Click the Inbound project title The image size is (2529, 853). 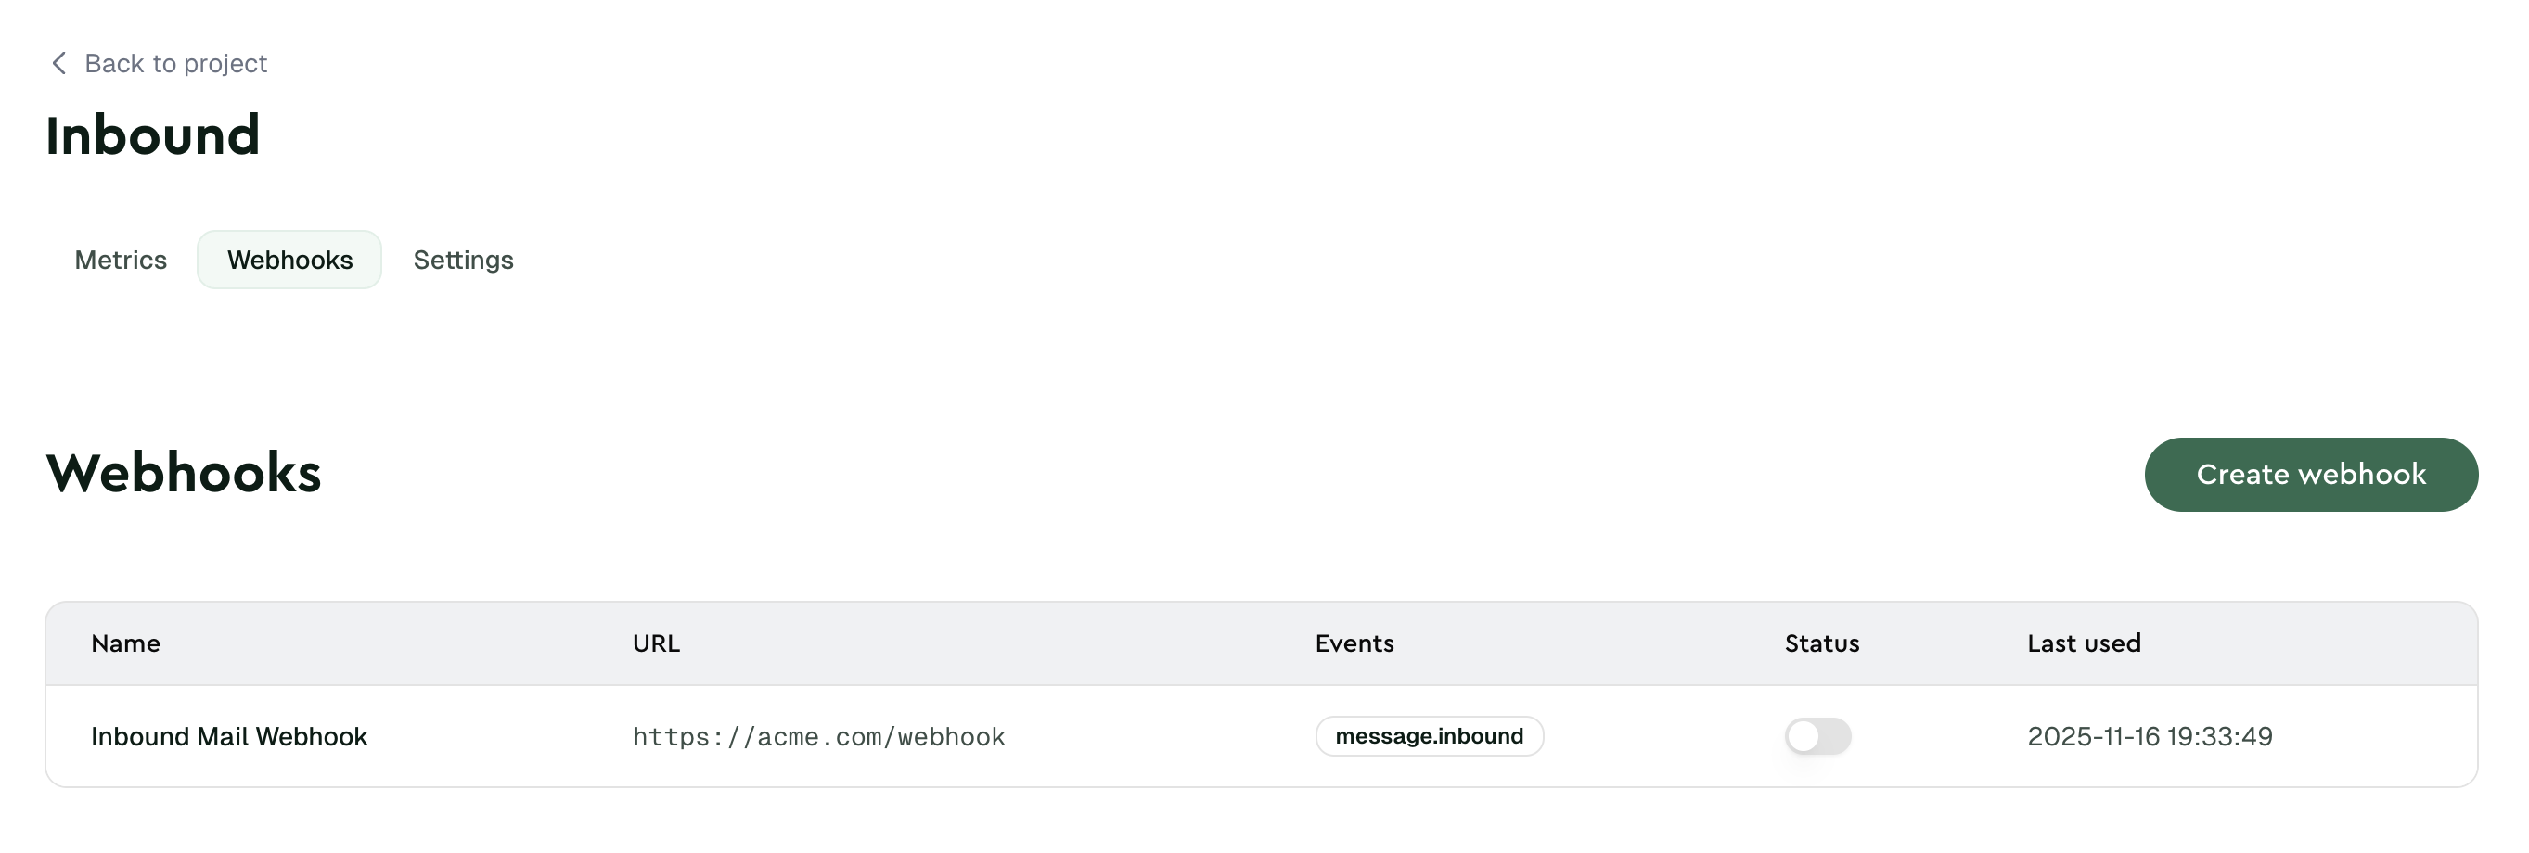(153, 133)
